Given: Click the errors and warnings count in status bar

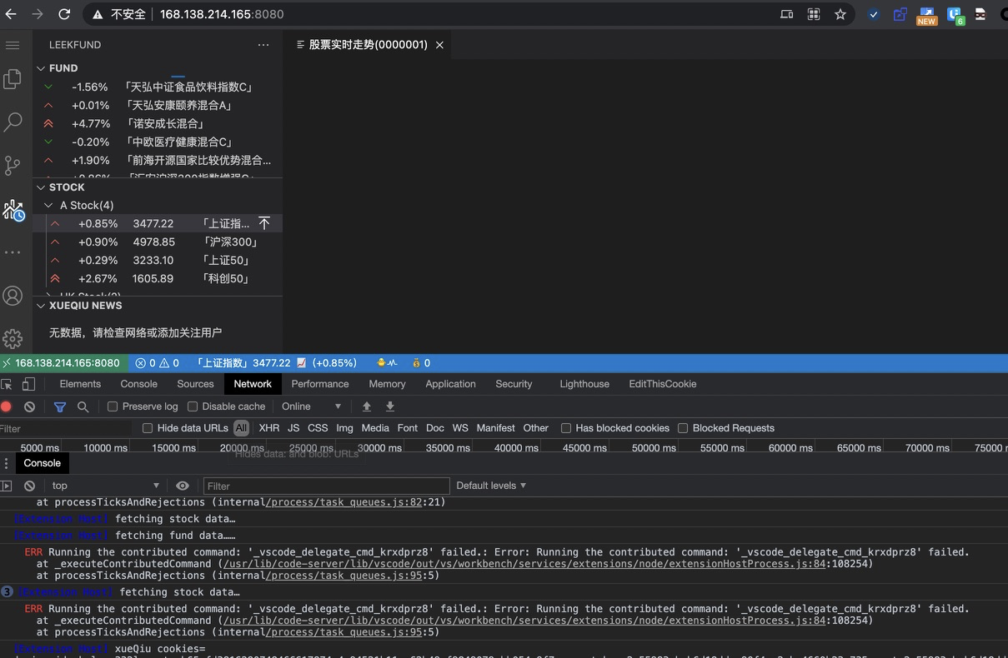Looking at the screenshot, I should coord(158,363).
